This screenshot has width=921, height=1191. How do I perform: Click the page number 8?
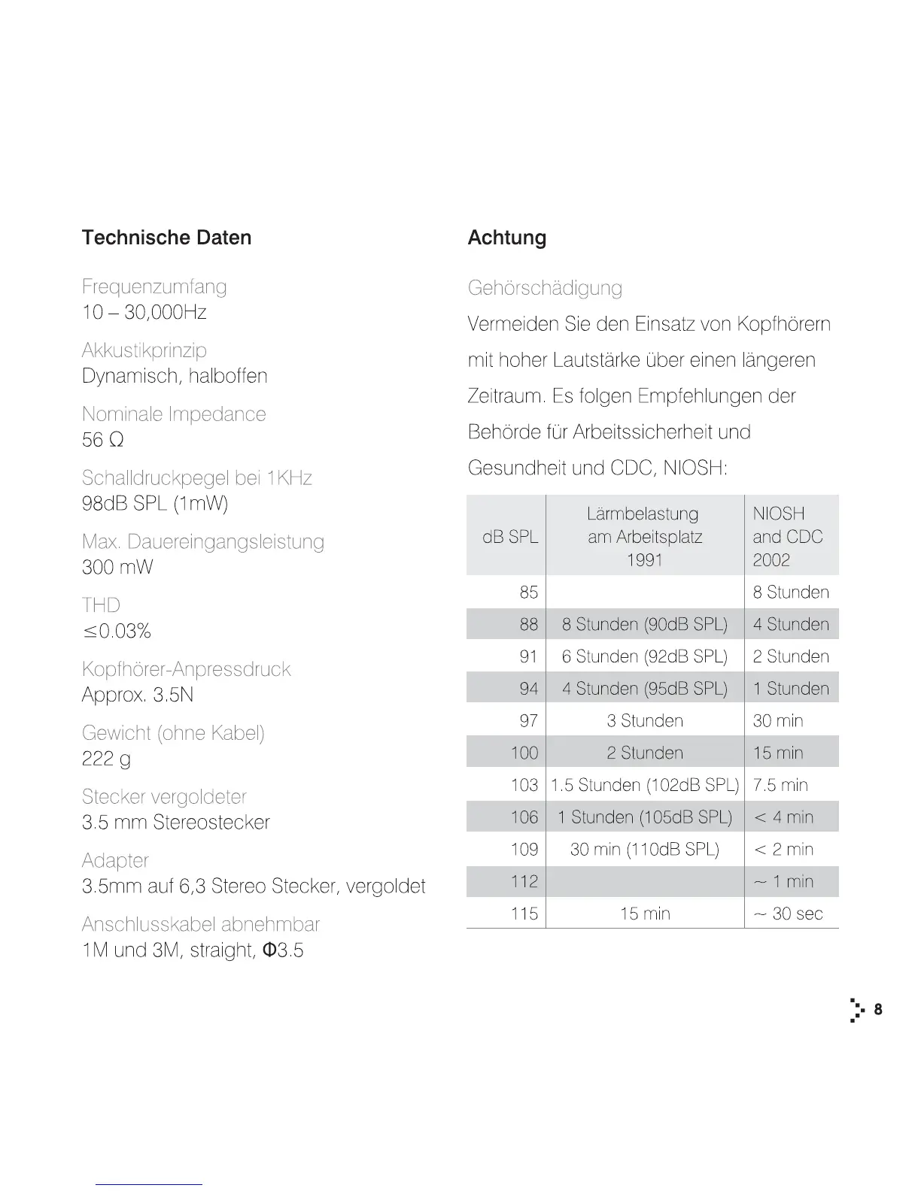coord(878,1010)
